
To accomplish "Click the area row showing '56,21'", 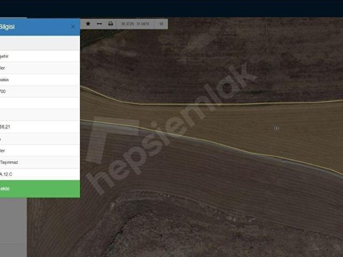I will click(x=40, y=127).
